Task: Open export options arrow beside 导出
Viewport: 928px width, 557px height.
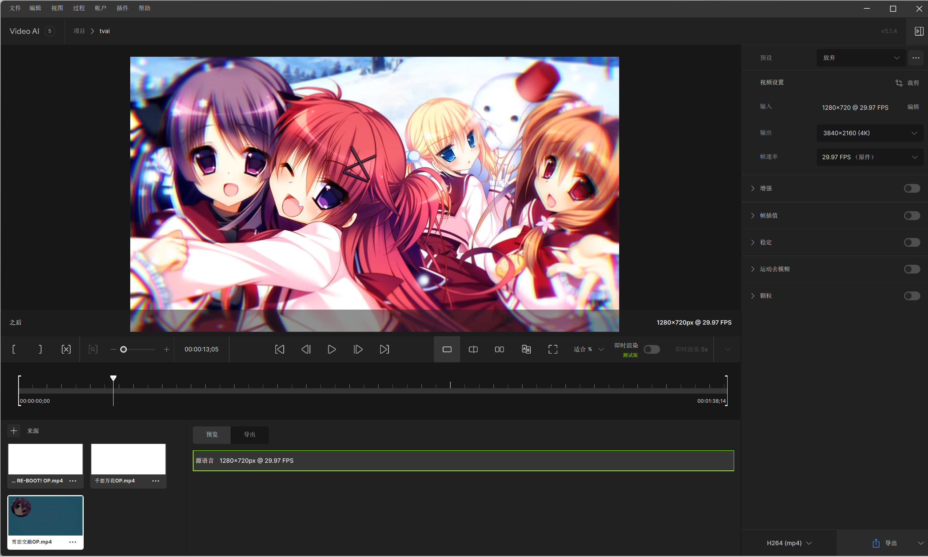Action: pos(920,543)
